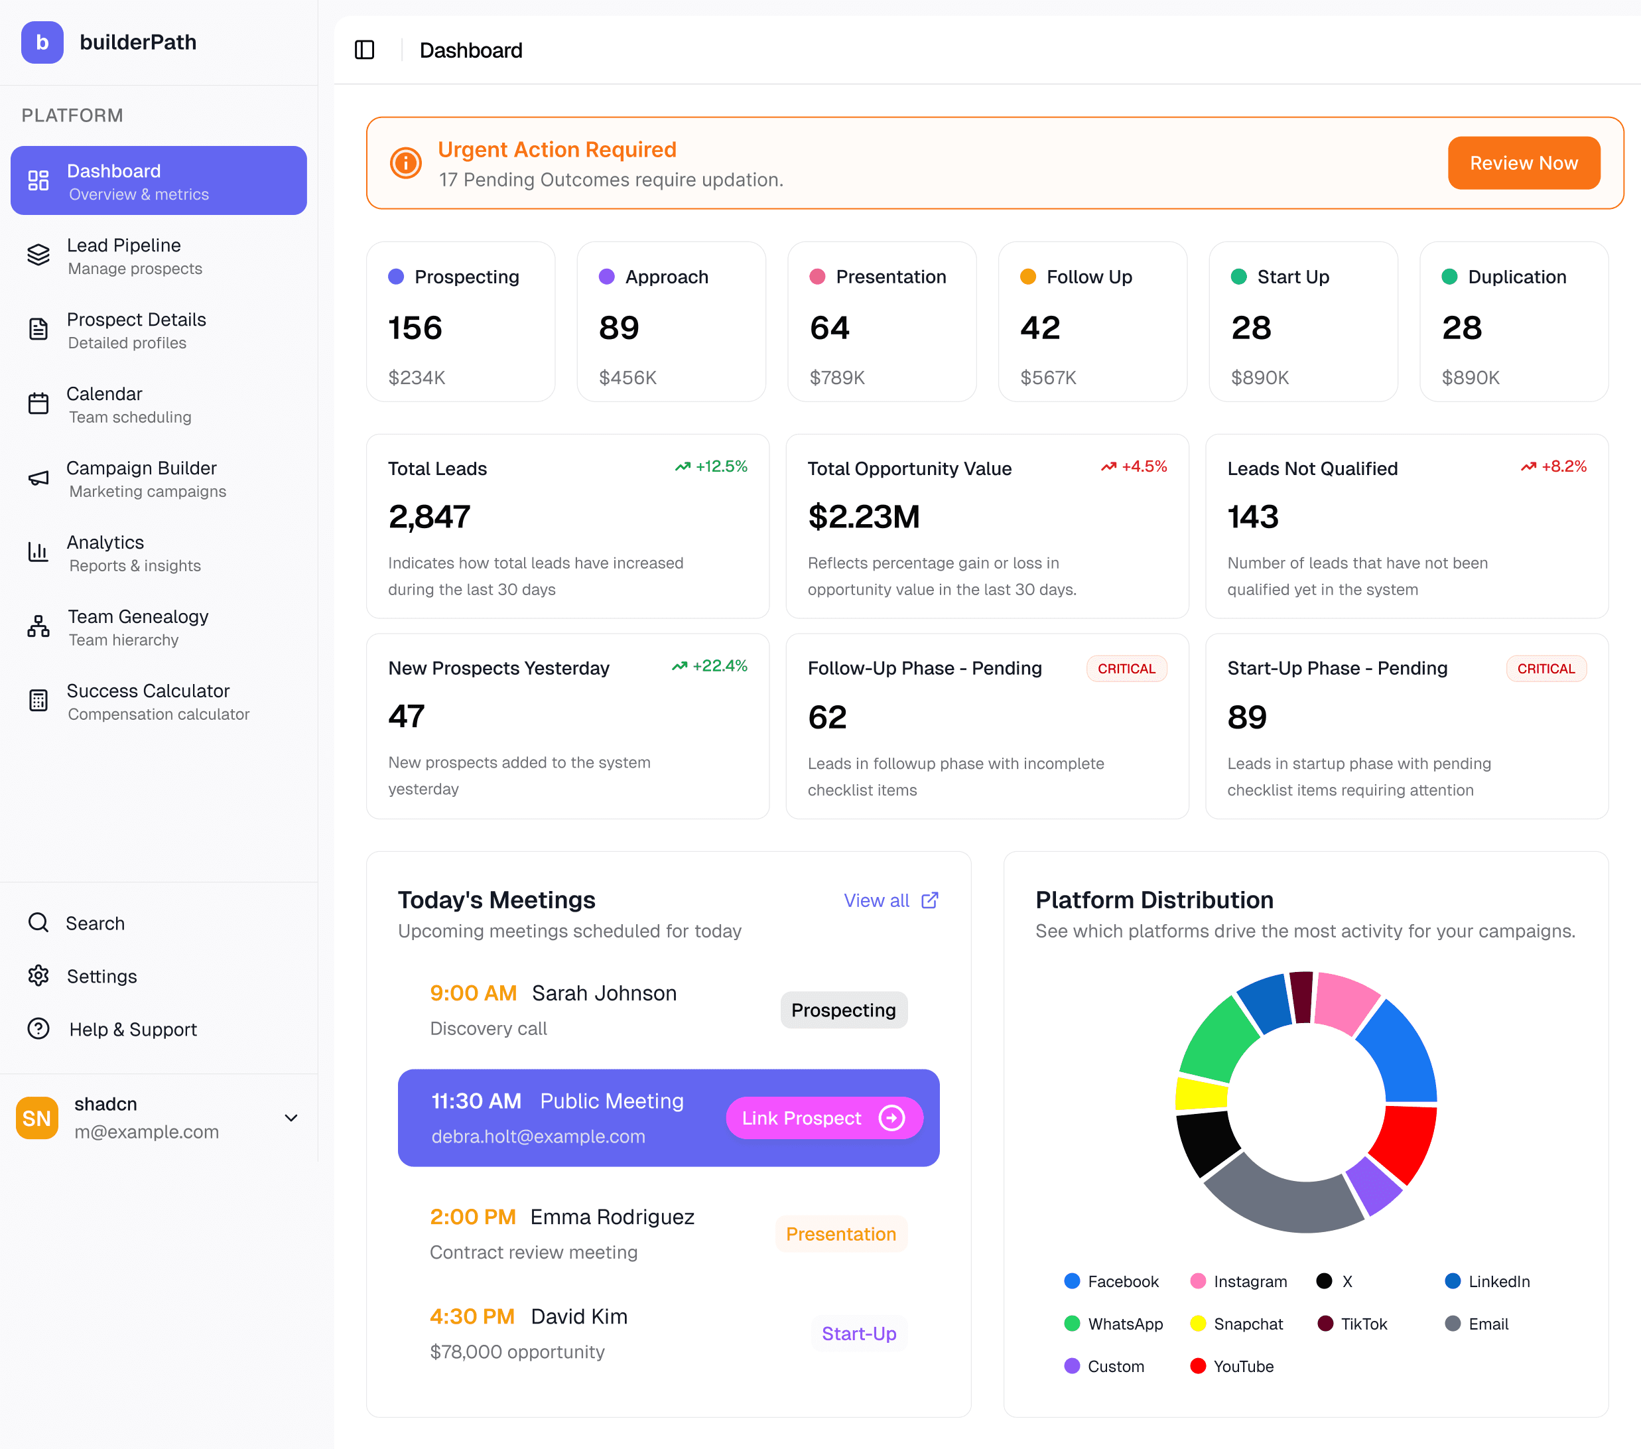Click the Analytics reports icon
The image size is (1641, 1449).
(38, 552)
